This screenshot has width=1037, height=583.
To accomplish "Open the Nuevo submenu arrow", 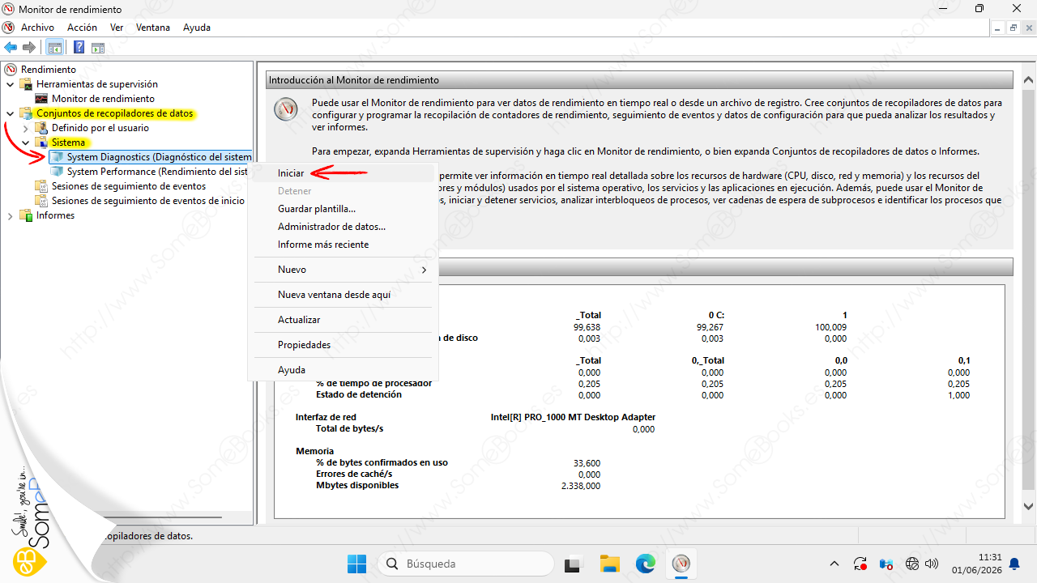I will (x=424, y=270).
